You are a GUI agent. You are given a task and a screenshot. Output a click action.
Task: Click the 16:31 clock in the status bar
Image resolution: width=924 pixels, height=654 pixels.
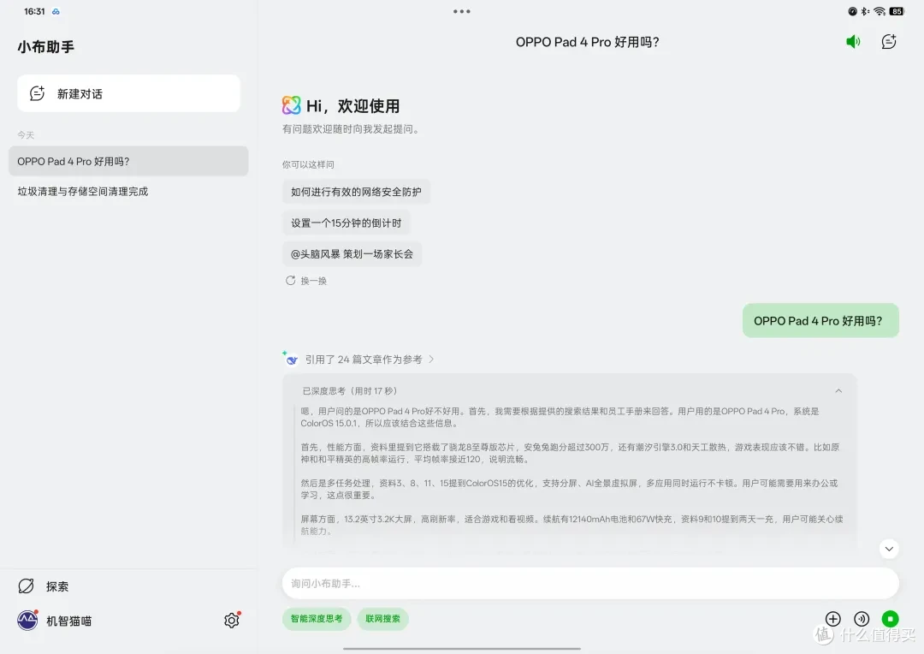pyautogui.click(x=34, y=11)
